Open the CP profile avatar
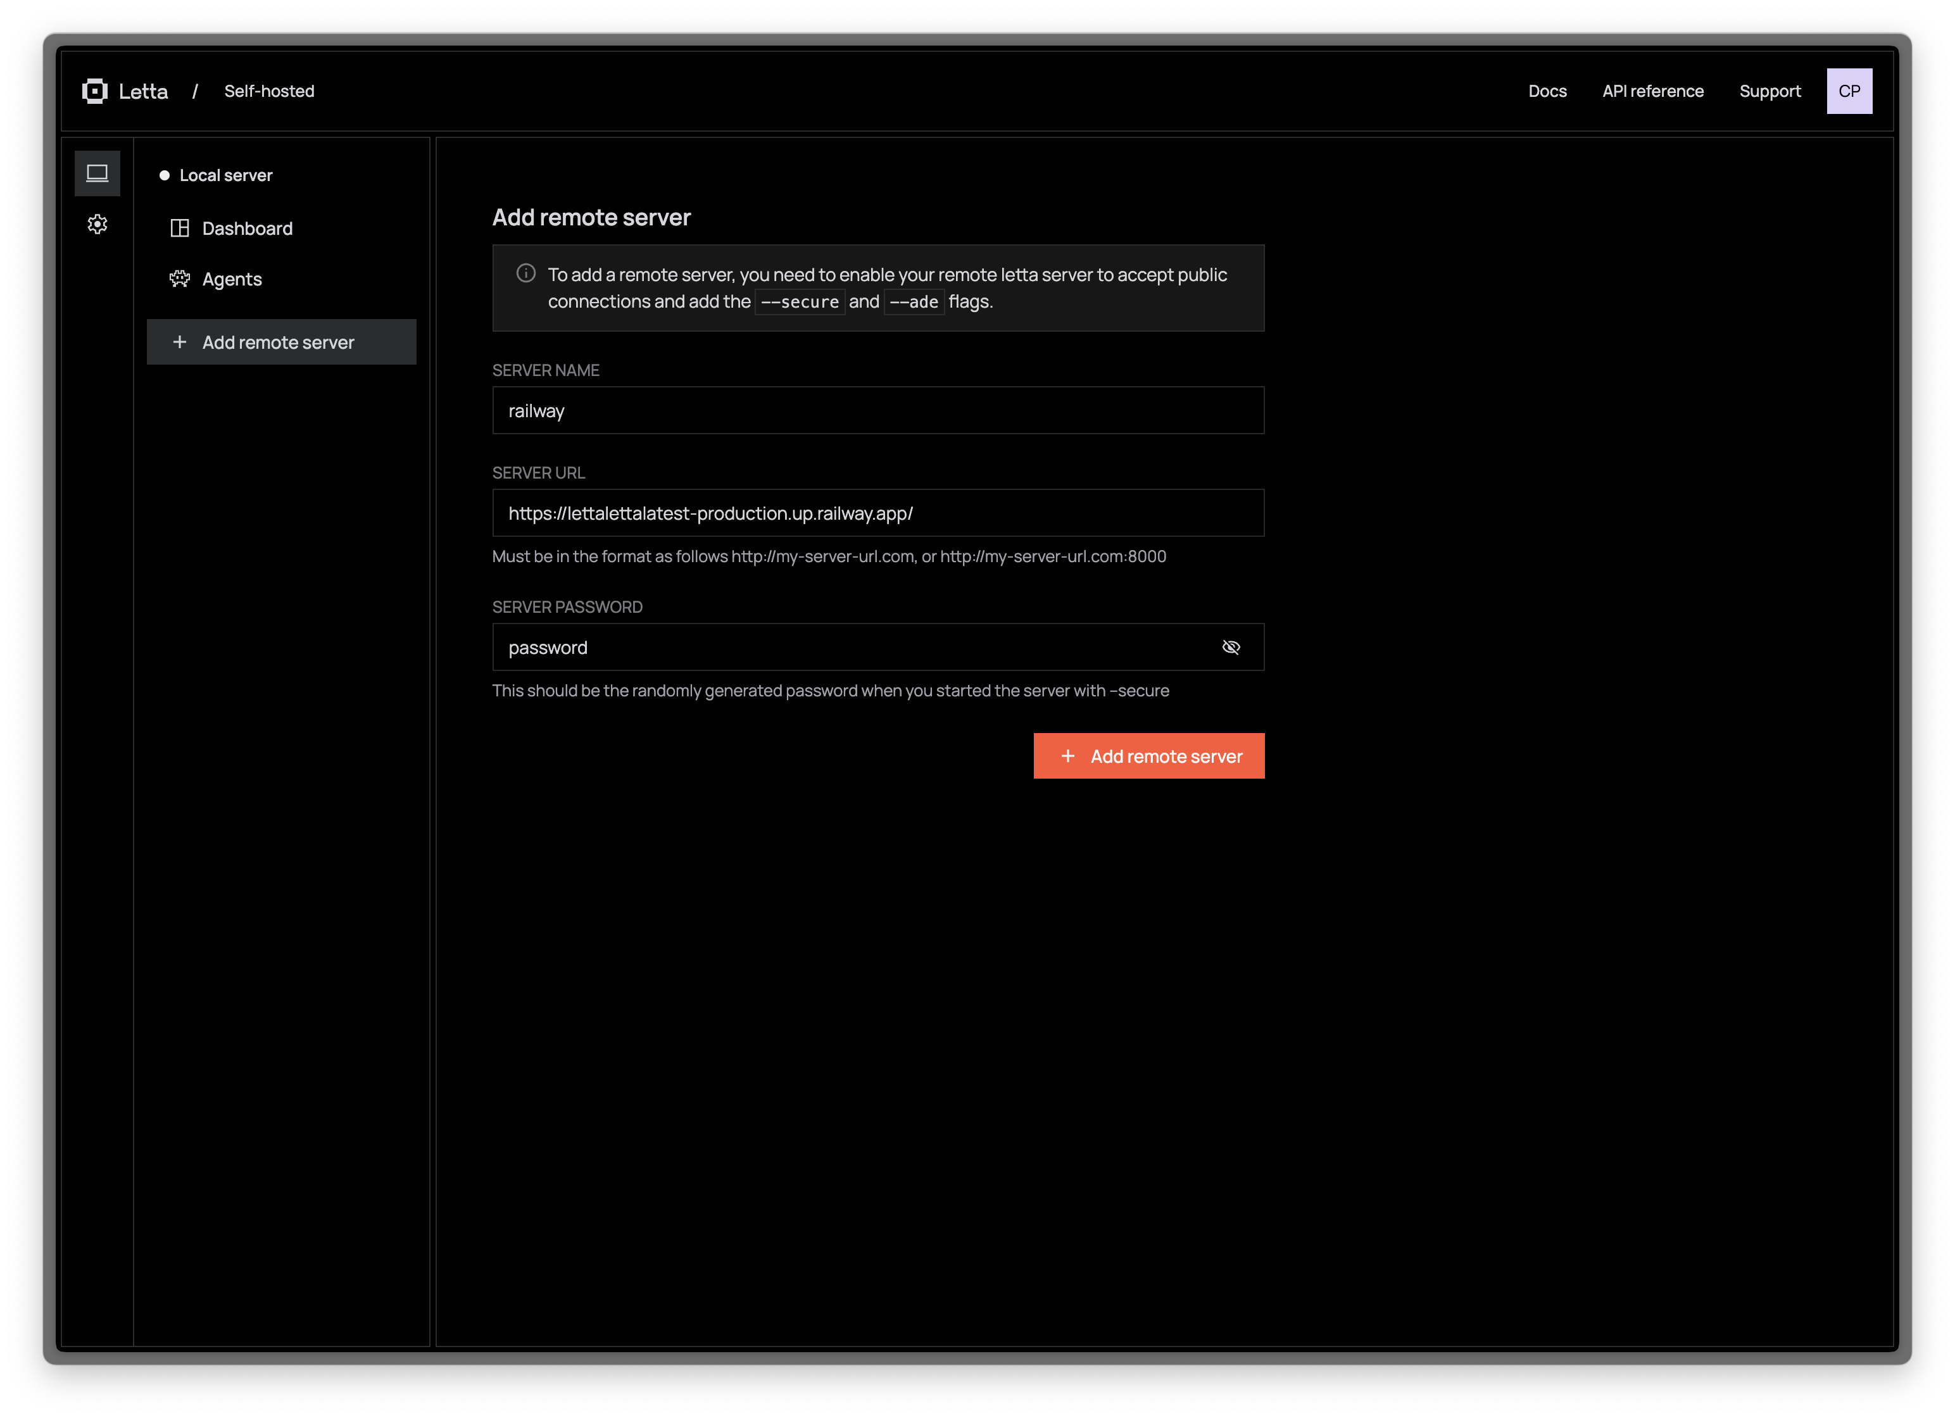Image resolution: width=1955 pixels, height=1418 pixels. pos(1849,91)
